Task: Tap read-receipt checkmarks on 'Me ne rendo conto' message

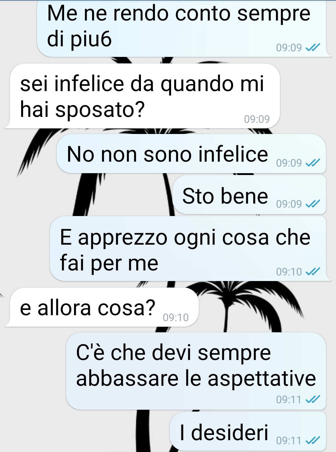Action: 313,48
